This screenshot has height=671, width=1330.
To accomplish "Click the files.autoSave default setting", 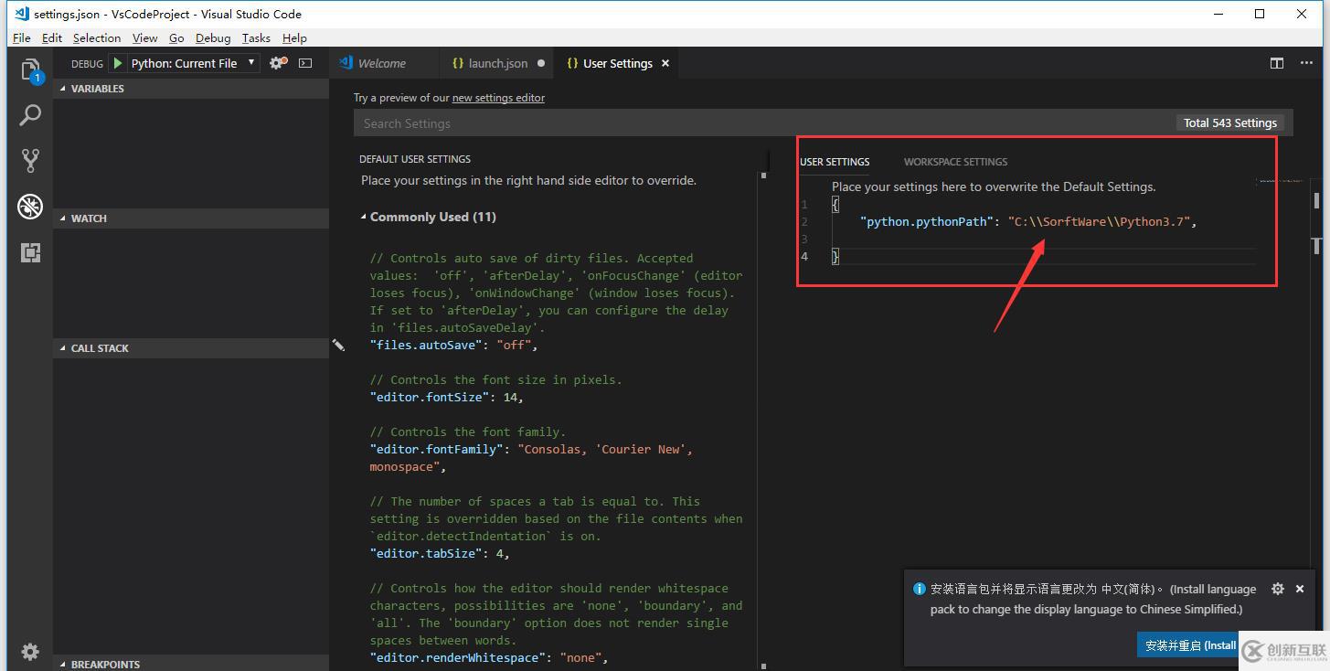I will tap(454, 345).
